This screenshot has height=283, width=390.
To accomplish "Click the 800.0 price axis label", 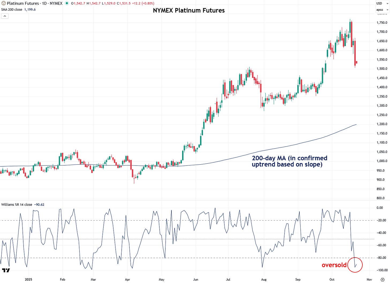I will tap(381, 198).
